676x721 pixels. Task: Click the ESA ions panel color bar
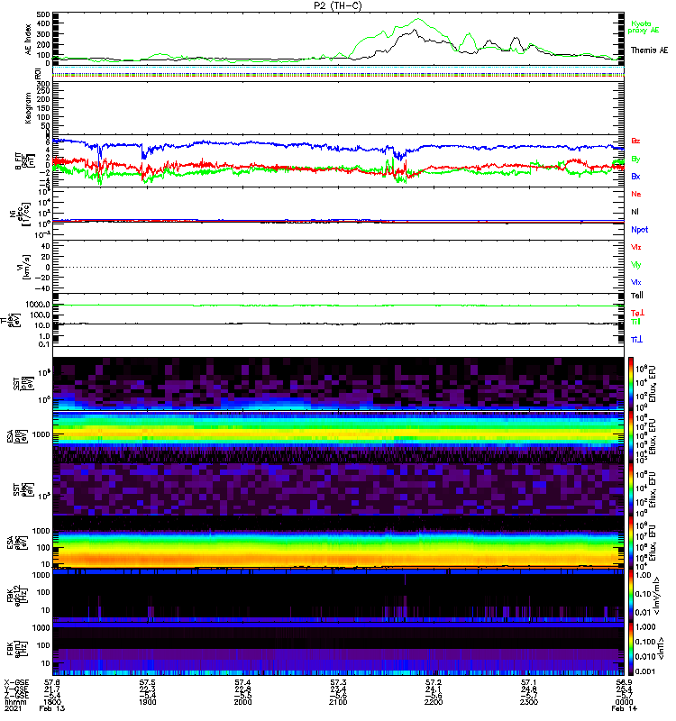tap(631, 436)
